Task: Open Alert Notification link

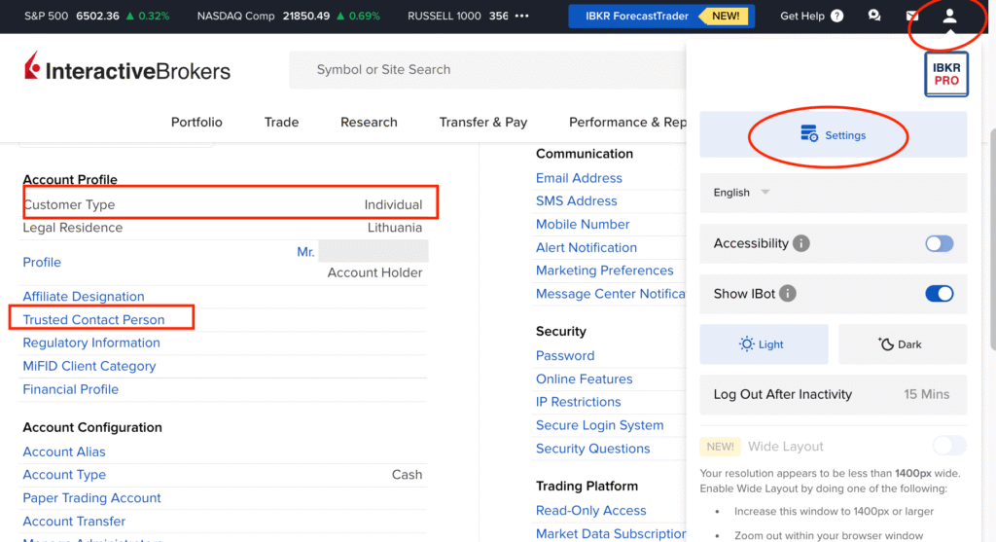Action: click(586, 248)
